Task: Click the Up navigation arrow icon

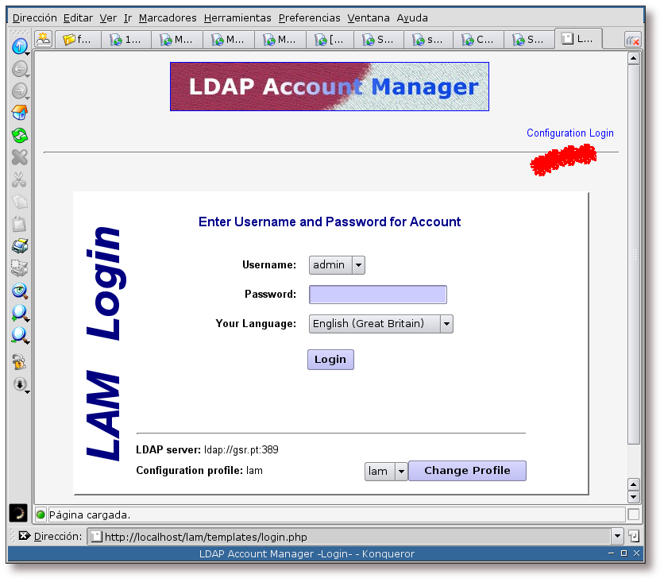Action: [x=19, y=46]
